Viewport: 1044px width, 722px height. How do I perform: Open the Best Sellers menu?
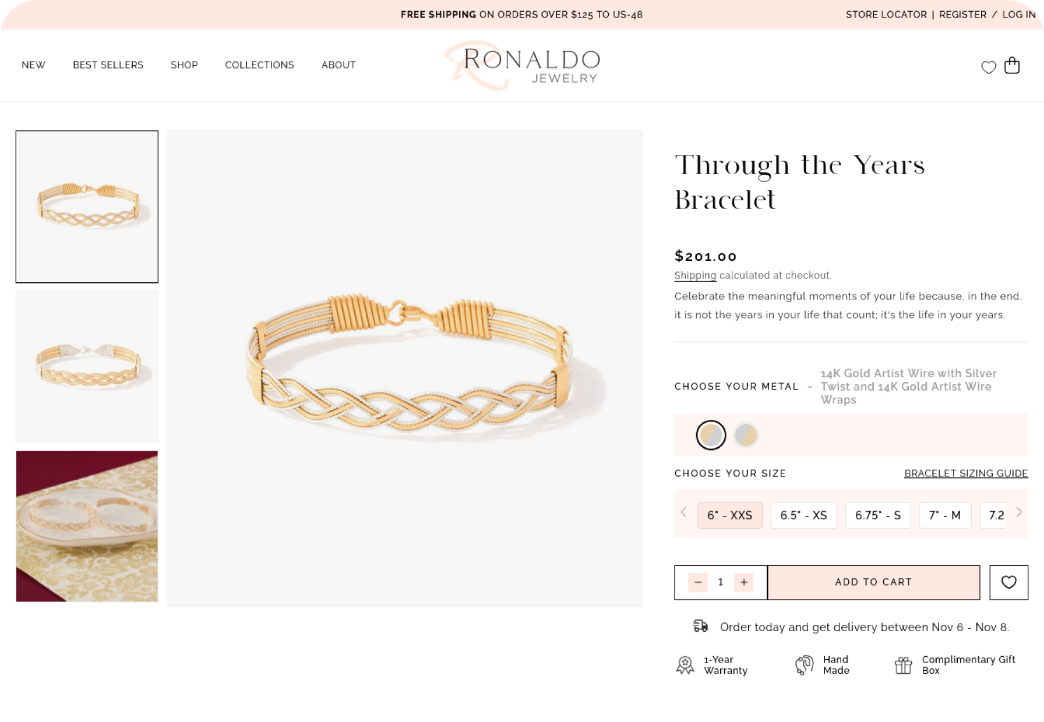point(108,65)
